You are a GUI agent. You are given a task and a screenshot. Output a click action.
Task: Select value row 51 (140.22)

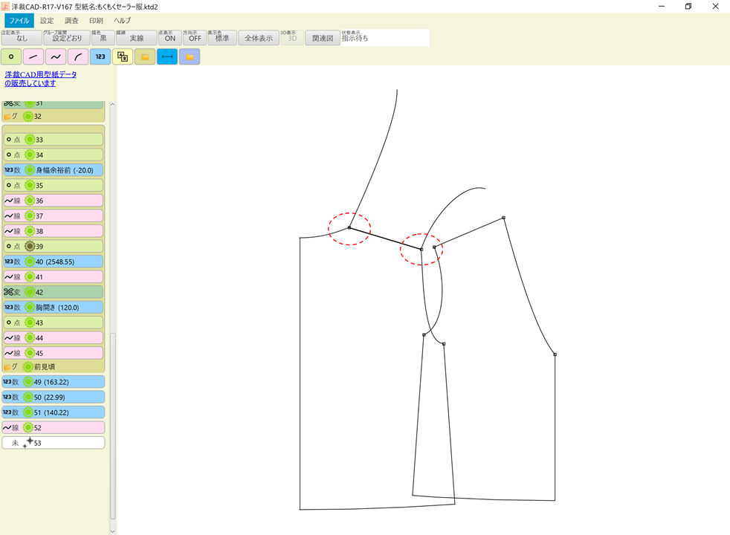tap(53, 412)
